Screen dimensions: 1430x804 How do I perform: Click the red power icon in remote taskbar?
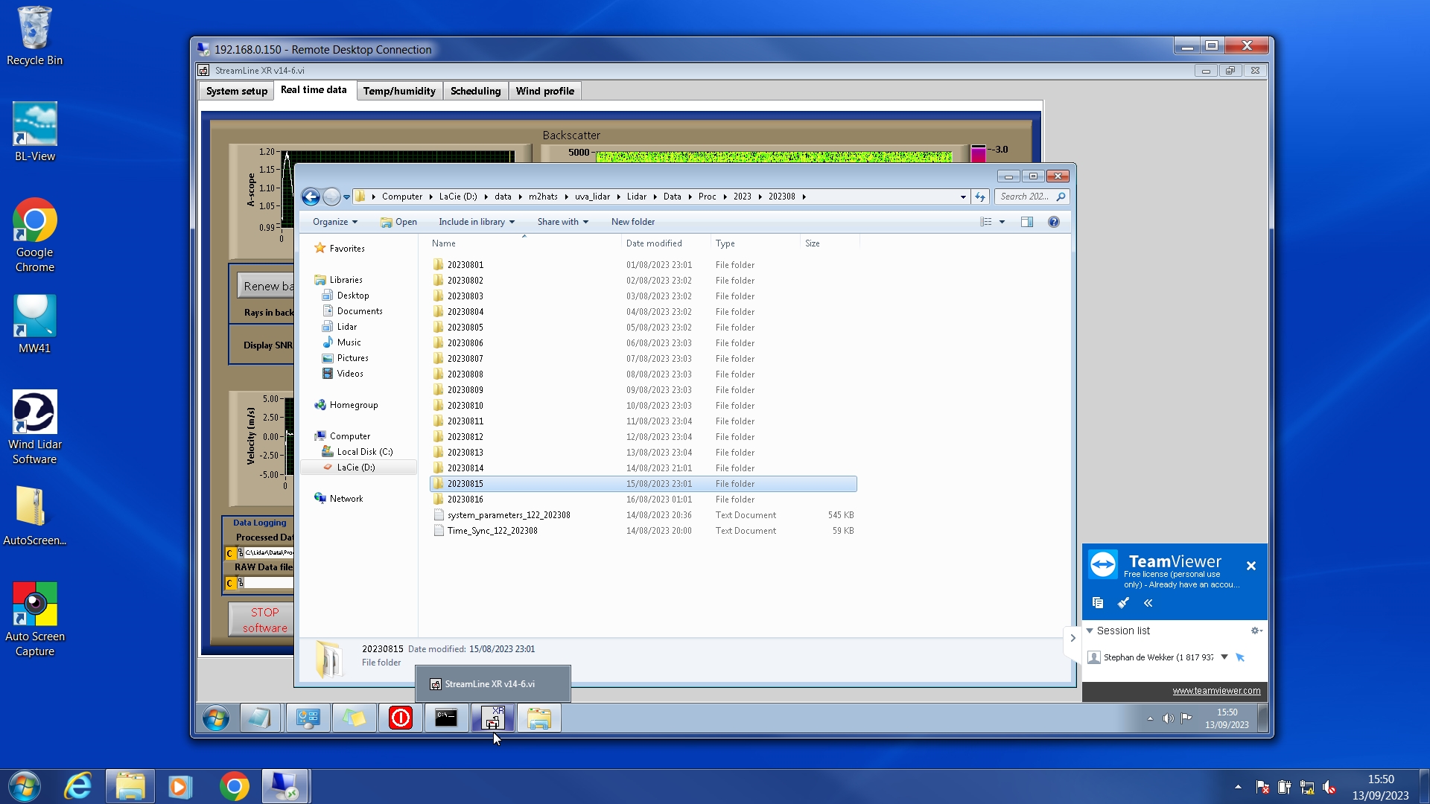click(x=400, y=718)
